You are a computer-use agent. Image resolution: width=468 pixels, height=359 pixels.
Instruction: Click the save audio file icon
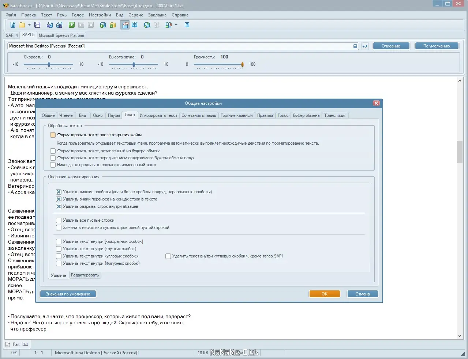pos(50,25)
